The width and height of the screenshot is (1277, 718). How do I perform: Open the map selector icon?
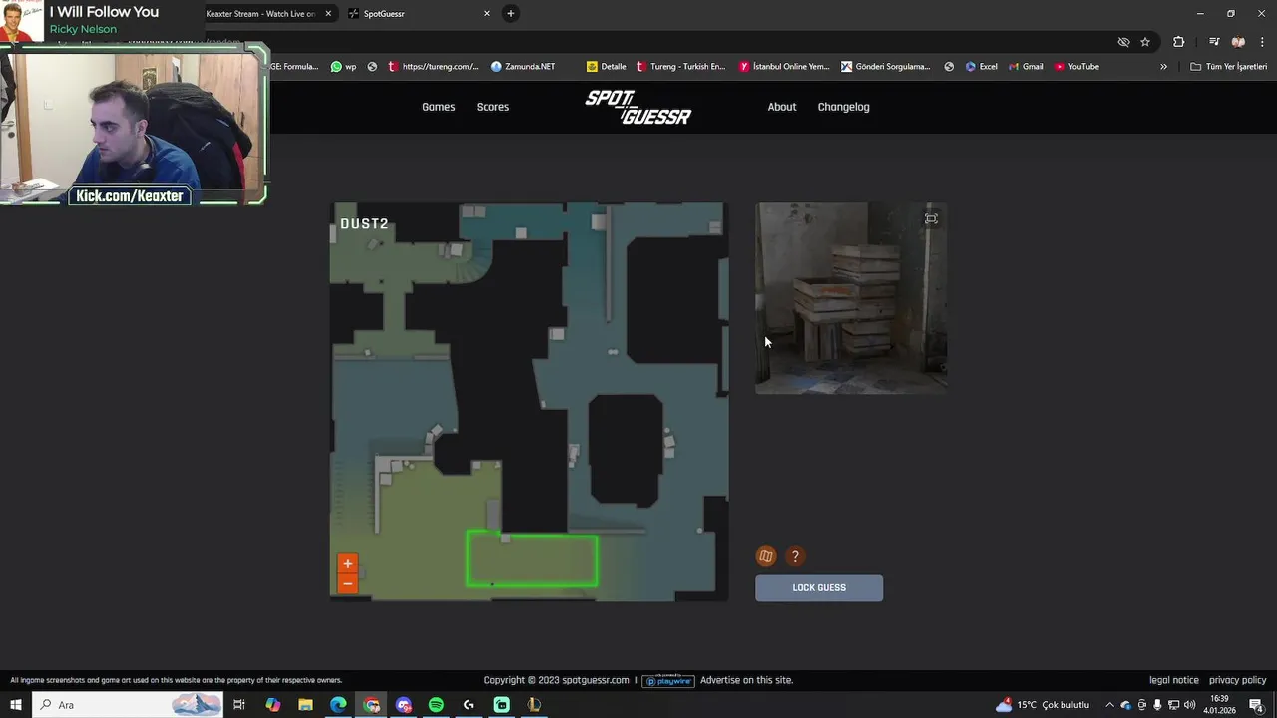pos(766,556)
